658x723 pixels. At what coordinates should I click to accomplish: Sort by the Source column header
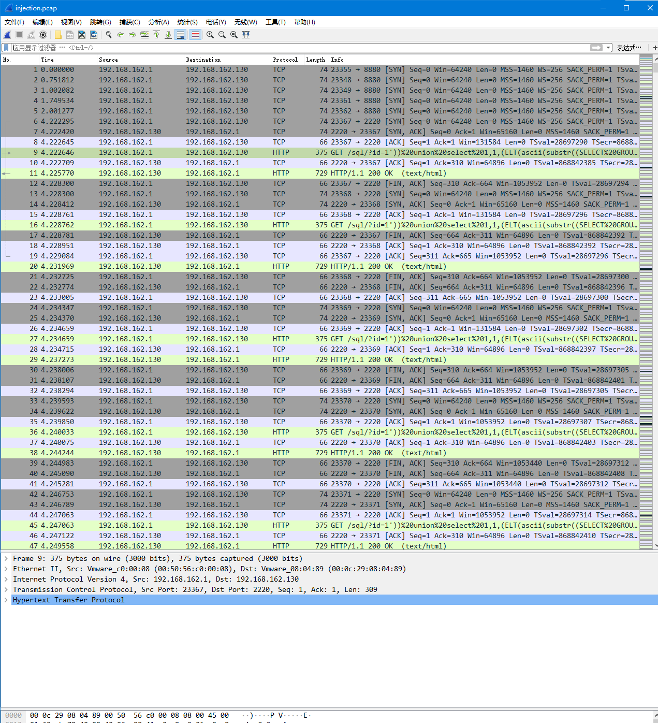point(141,60)
